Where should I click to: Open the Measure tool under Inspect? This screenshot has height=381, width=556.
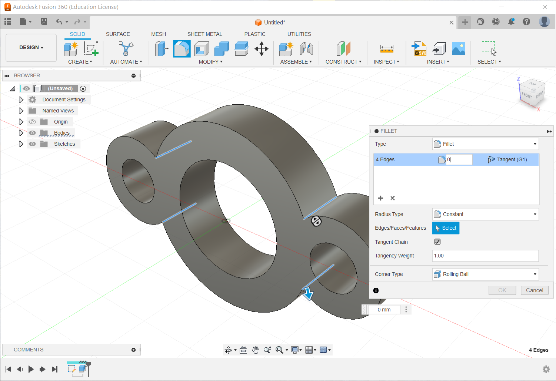386,49
